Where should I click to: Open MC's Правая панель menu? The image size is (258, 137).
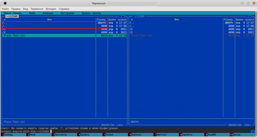91,13
